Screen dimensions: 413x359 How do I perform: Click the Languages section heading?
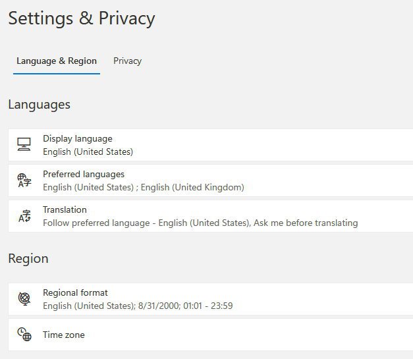(40, 105)
